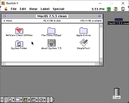Click the window's scroll right arrow
This screenshot has height=103, width=129.
click(x=97, y=64)
